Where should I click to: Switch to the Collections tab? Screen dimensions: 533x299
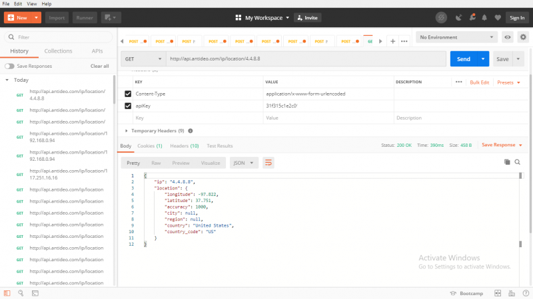coord(58,51)
